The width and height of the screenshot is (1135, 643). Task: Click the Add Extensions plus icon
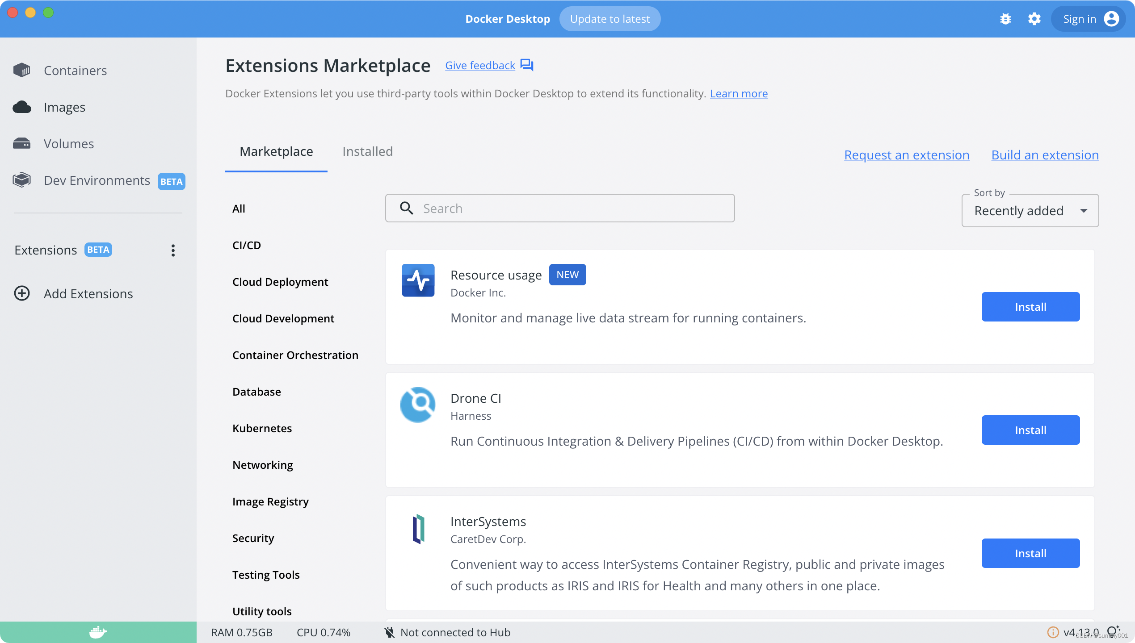coord(22,293)
